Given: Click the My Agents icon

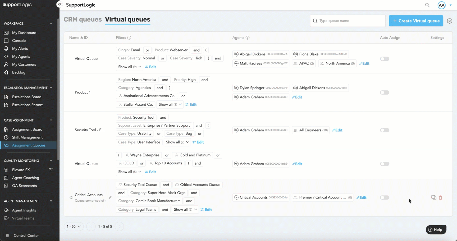Looking at the screenshot, I should click(6, 57).
